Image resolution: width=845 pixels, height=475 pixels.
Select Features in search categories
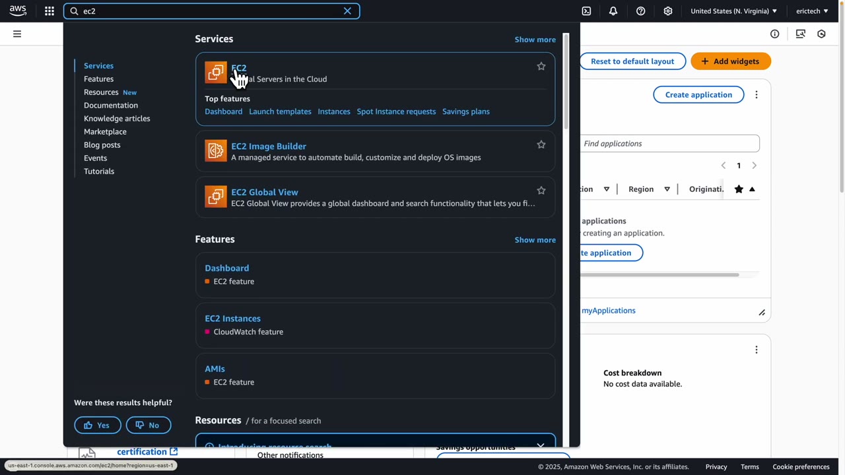click(x=98, y=79)
